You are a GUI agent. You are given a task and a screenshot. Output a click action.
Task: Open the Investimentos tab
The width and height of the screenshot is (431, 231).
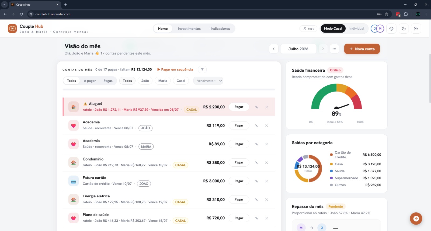pos(189,29)
